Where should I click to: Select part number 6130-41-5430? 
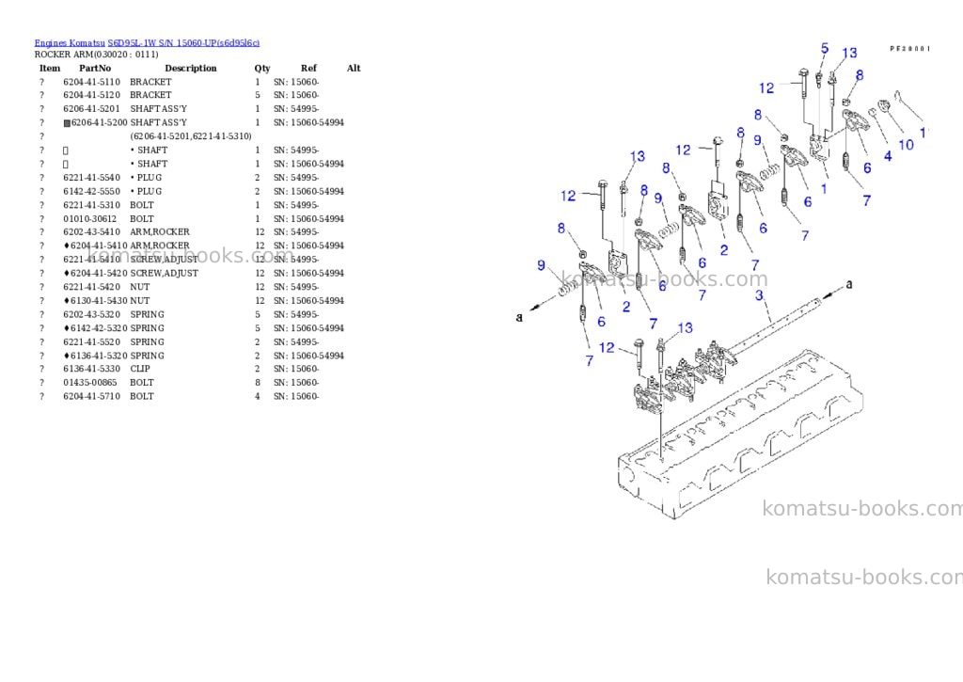pos(99,301)
